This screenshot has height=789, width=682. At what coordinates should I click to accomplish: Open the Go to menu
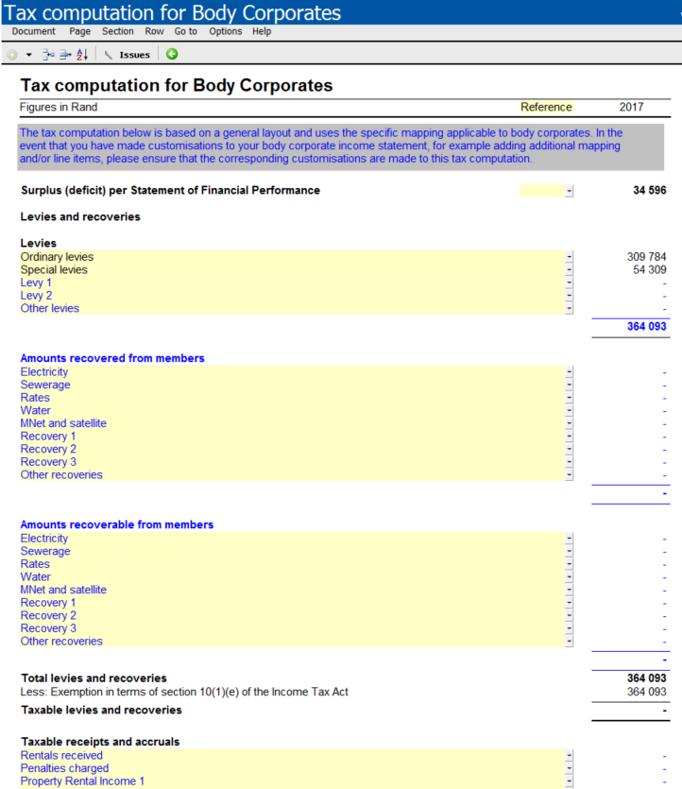tap(185, 31)
